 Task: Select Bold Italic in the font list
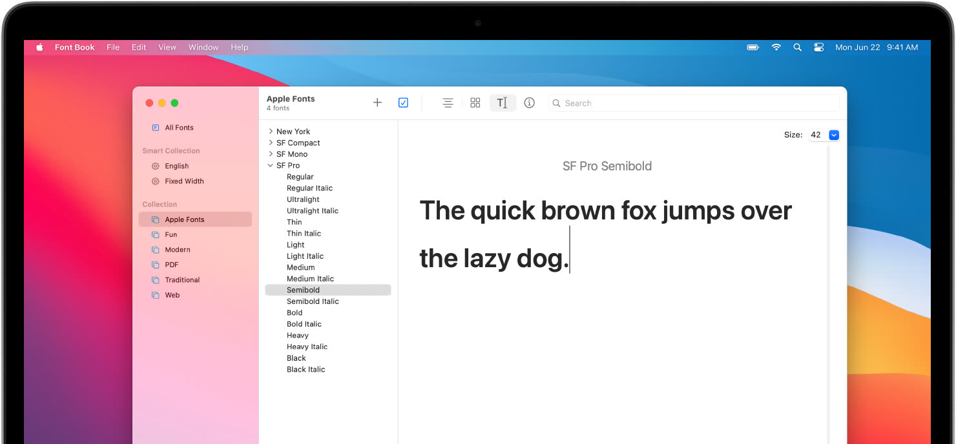coord(304,324)
